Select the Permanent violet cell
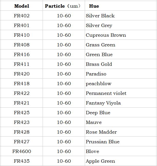Image resolution: width=157 pixels, height=166 pixels. 121,93
